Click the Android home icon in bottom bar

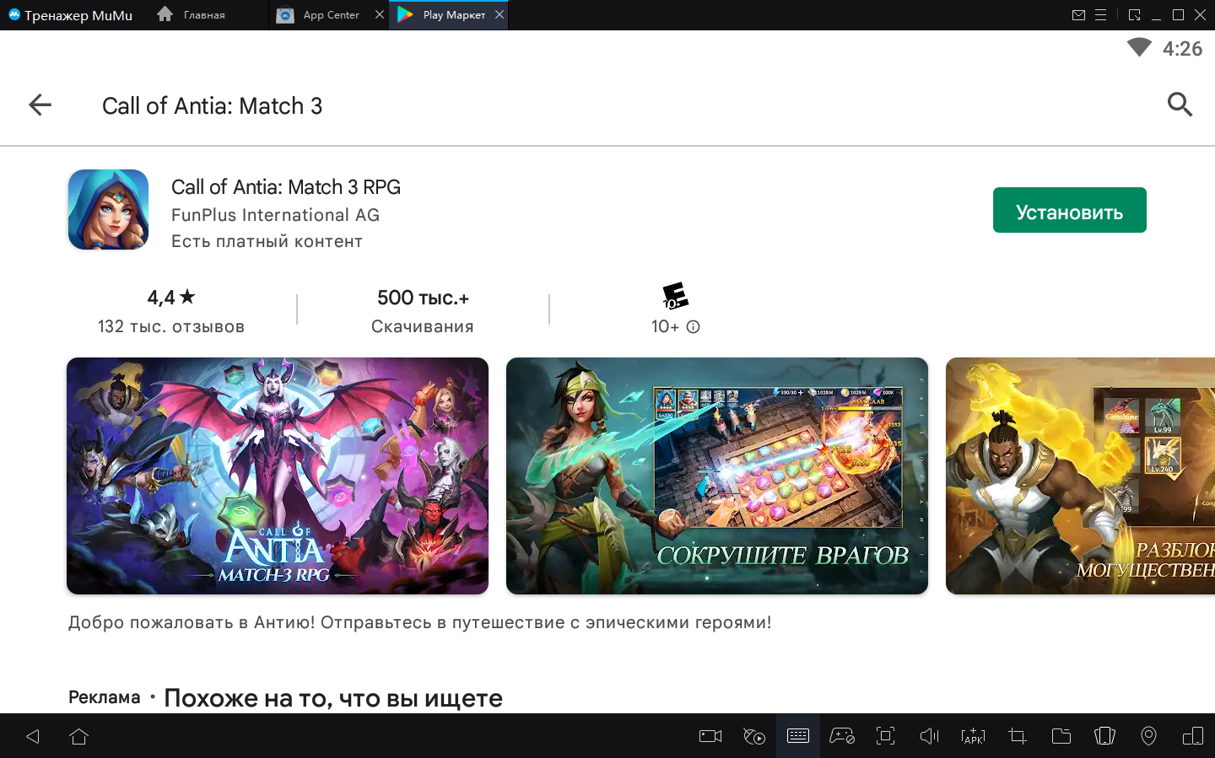[x=79, y=736]
